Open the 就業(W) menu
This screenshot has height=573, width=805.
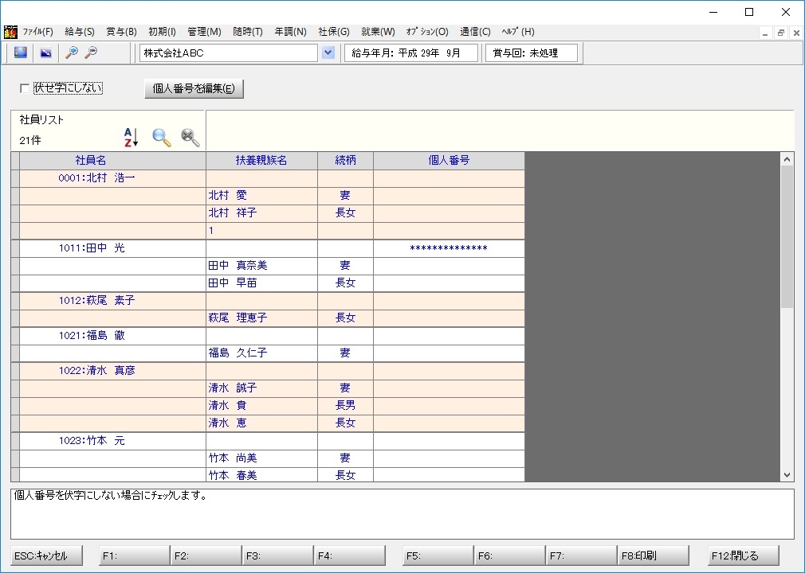click(378, 32)
